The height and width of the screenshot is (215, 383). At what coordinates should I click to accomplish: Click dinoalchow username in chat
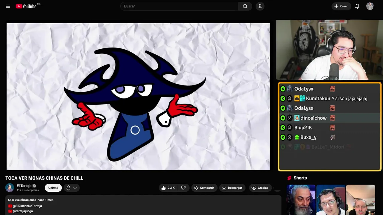(x=314, y=118)
